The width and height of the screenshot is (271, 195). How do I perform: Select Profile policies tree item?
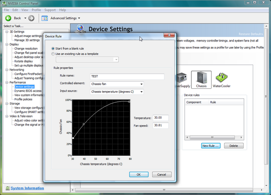[x=23, y=99]
